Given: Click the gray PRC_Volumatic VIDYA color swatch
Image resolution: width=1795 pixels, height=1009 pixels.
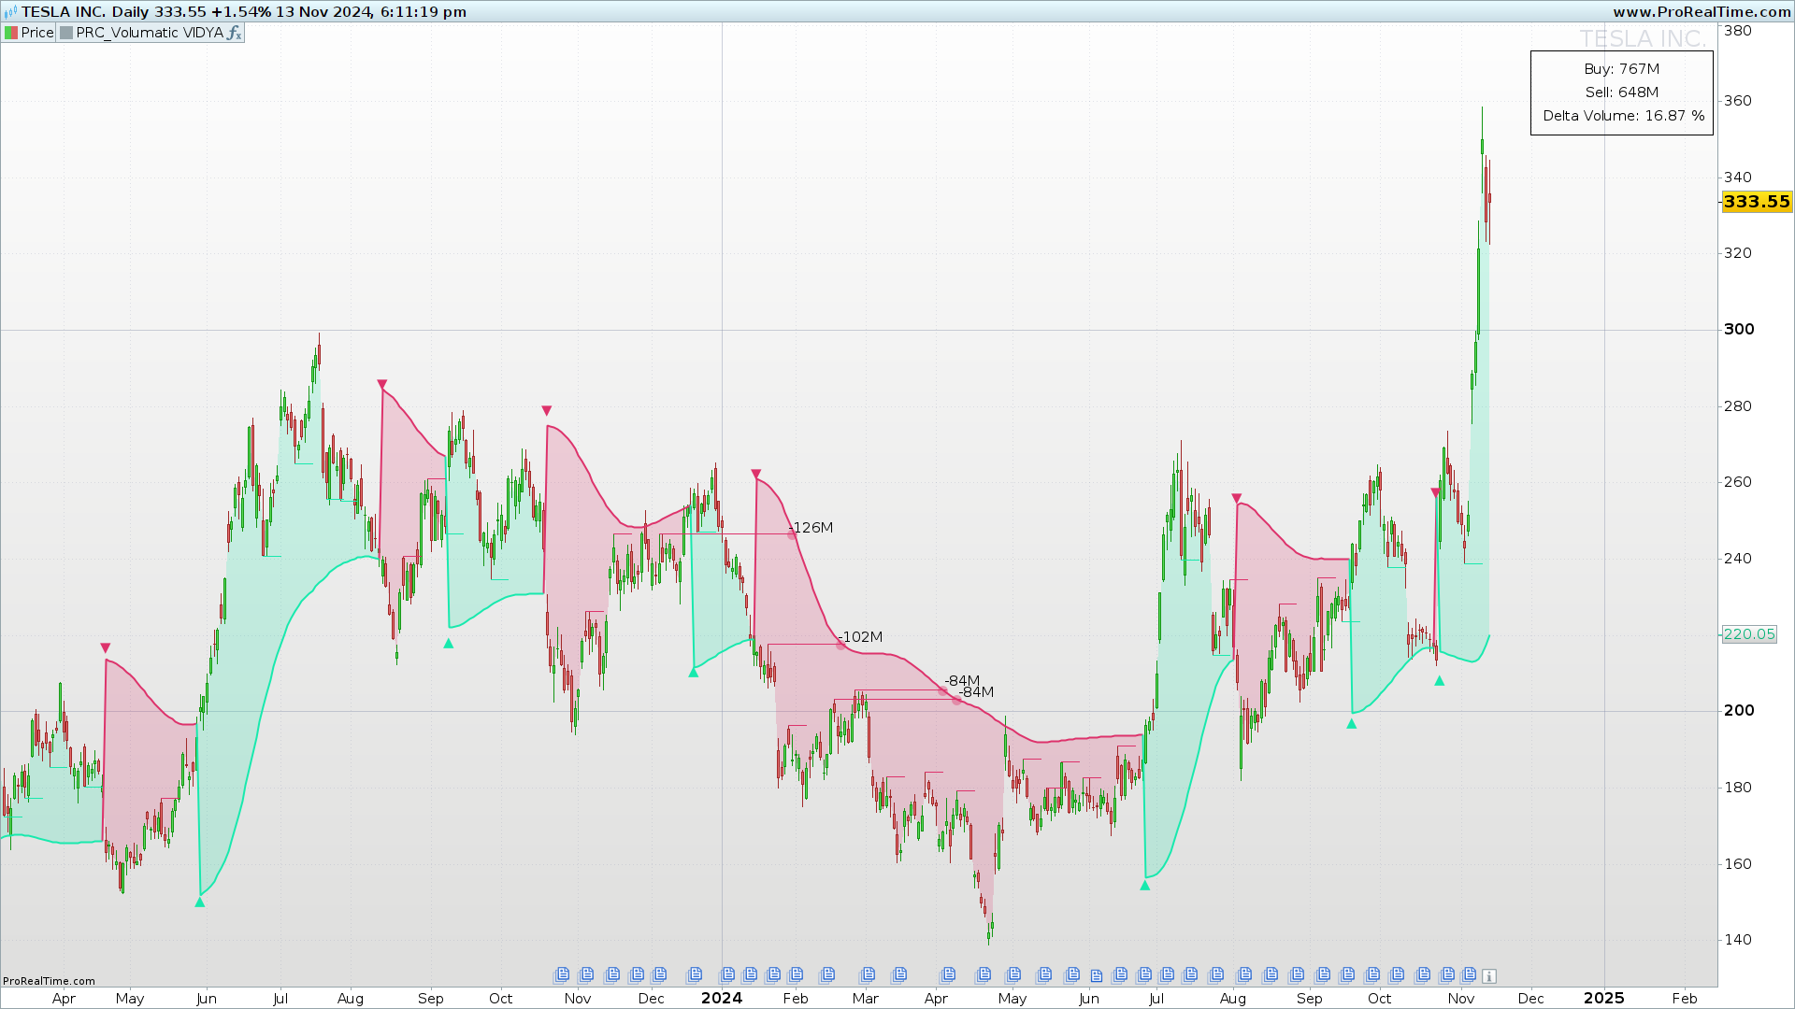Looking at the screenshot, I should point(66,33).
